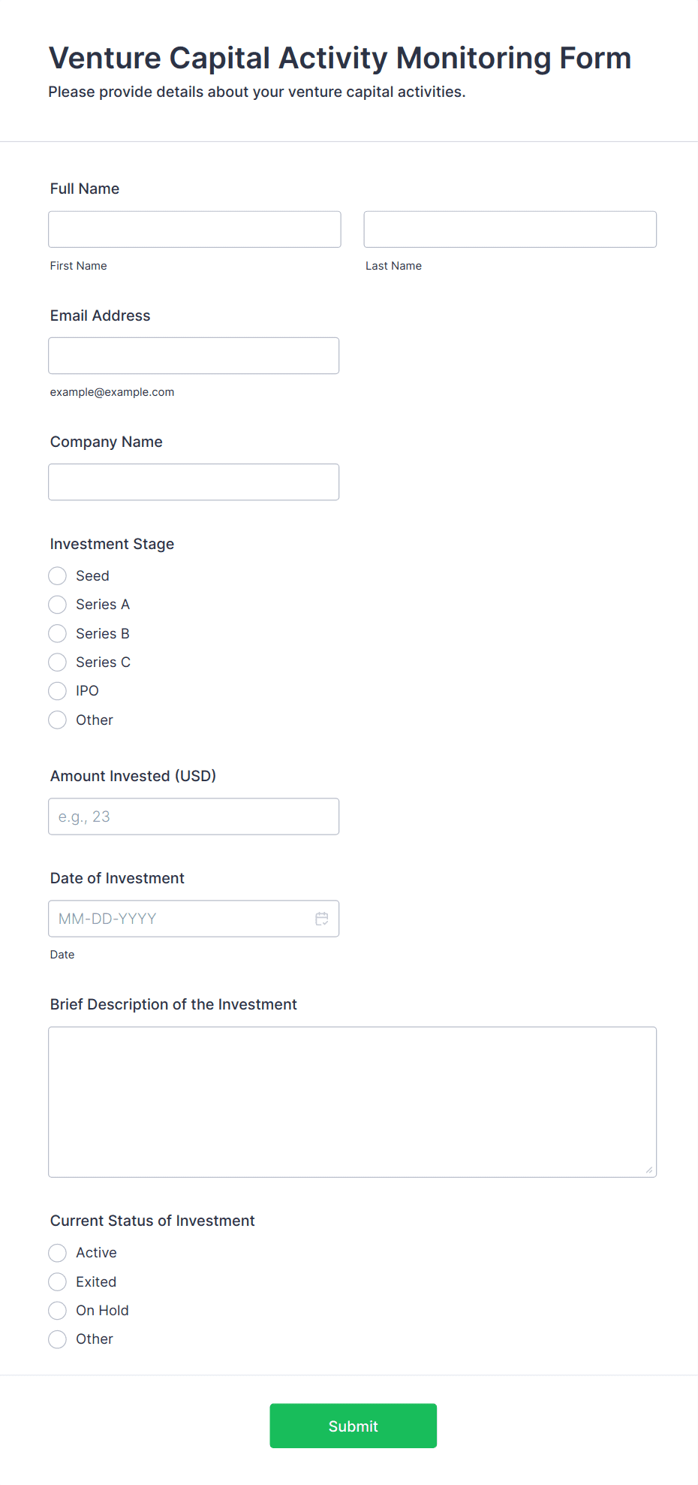
Task: Select Series B radio option
Action: coord(58,634)
